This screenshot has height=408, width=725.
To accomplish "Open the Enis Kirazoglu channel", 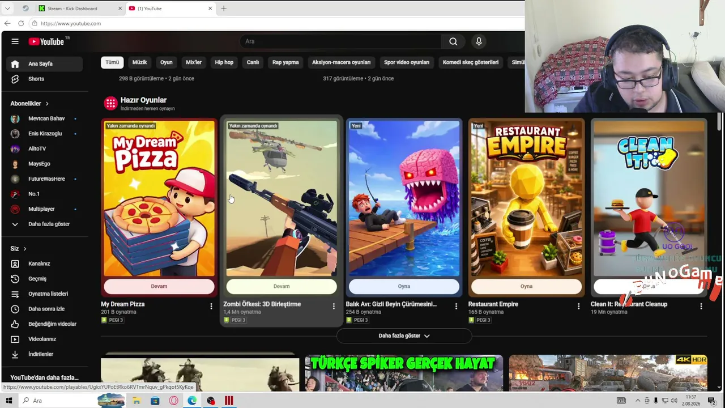I will coord(44,134).
